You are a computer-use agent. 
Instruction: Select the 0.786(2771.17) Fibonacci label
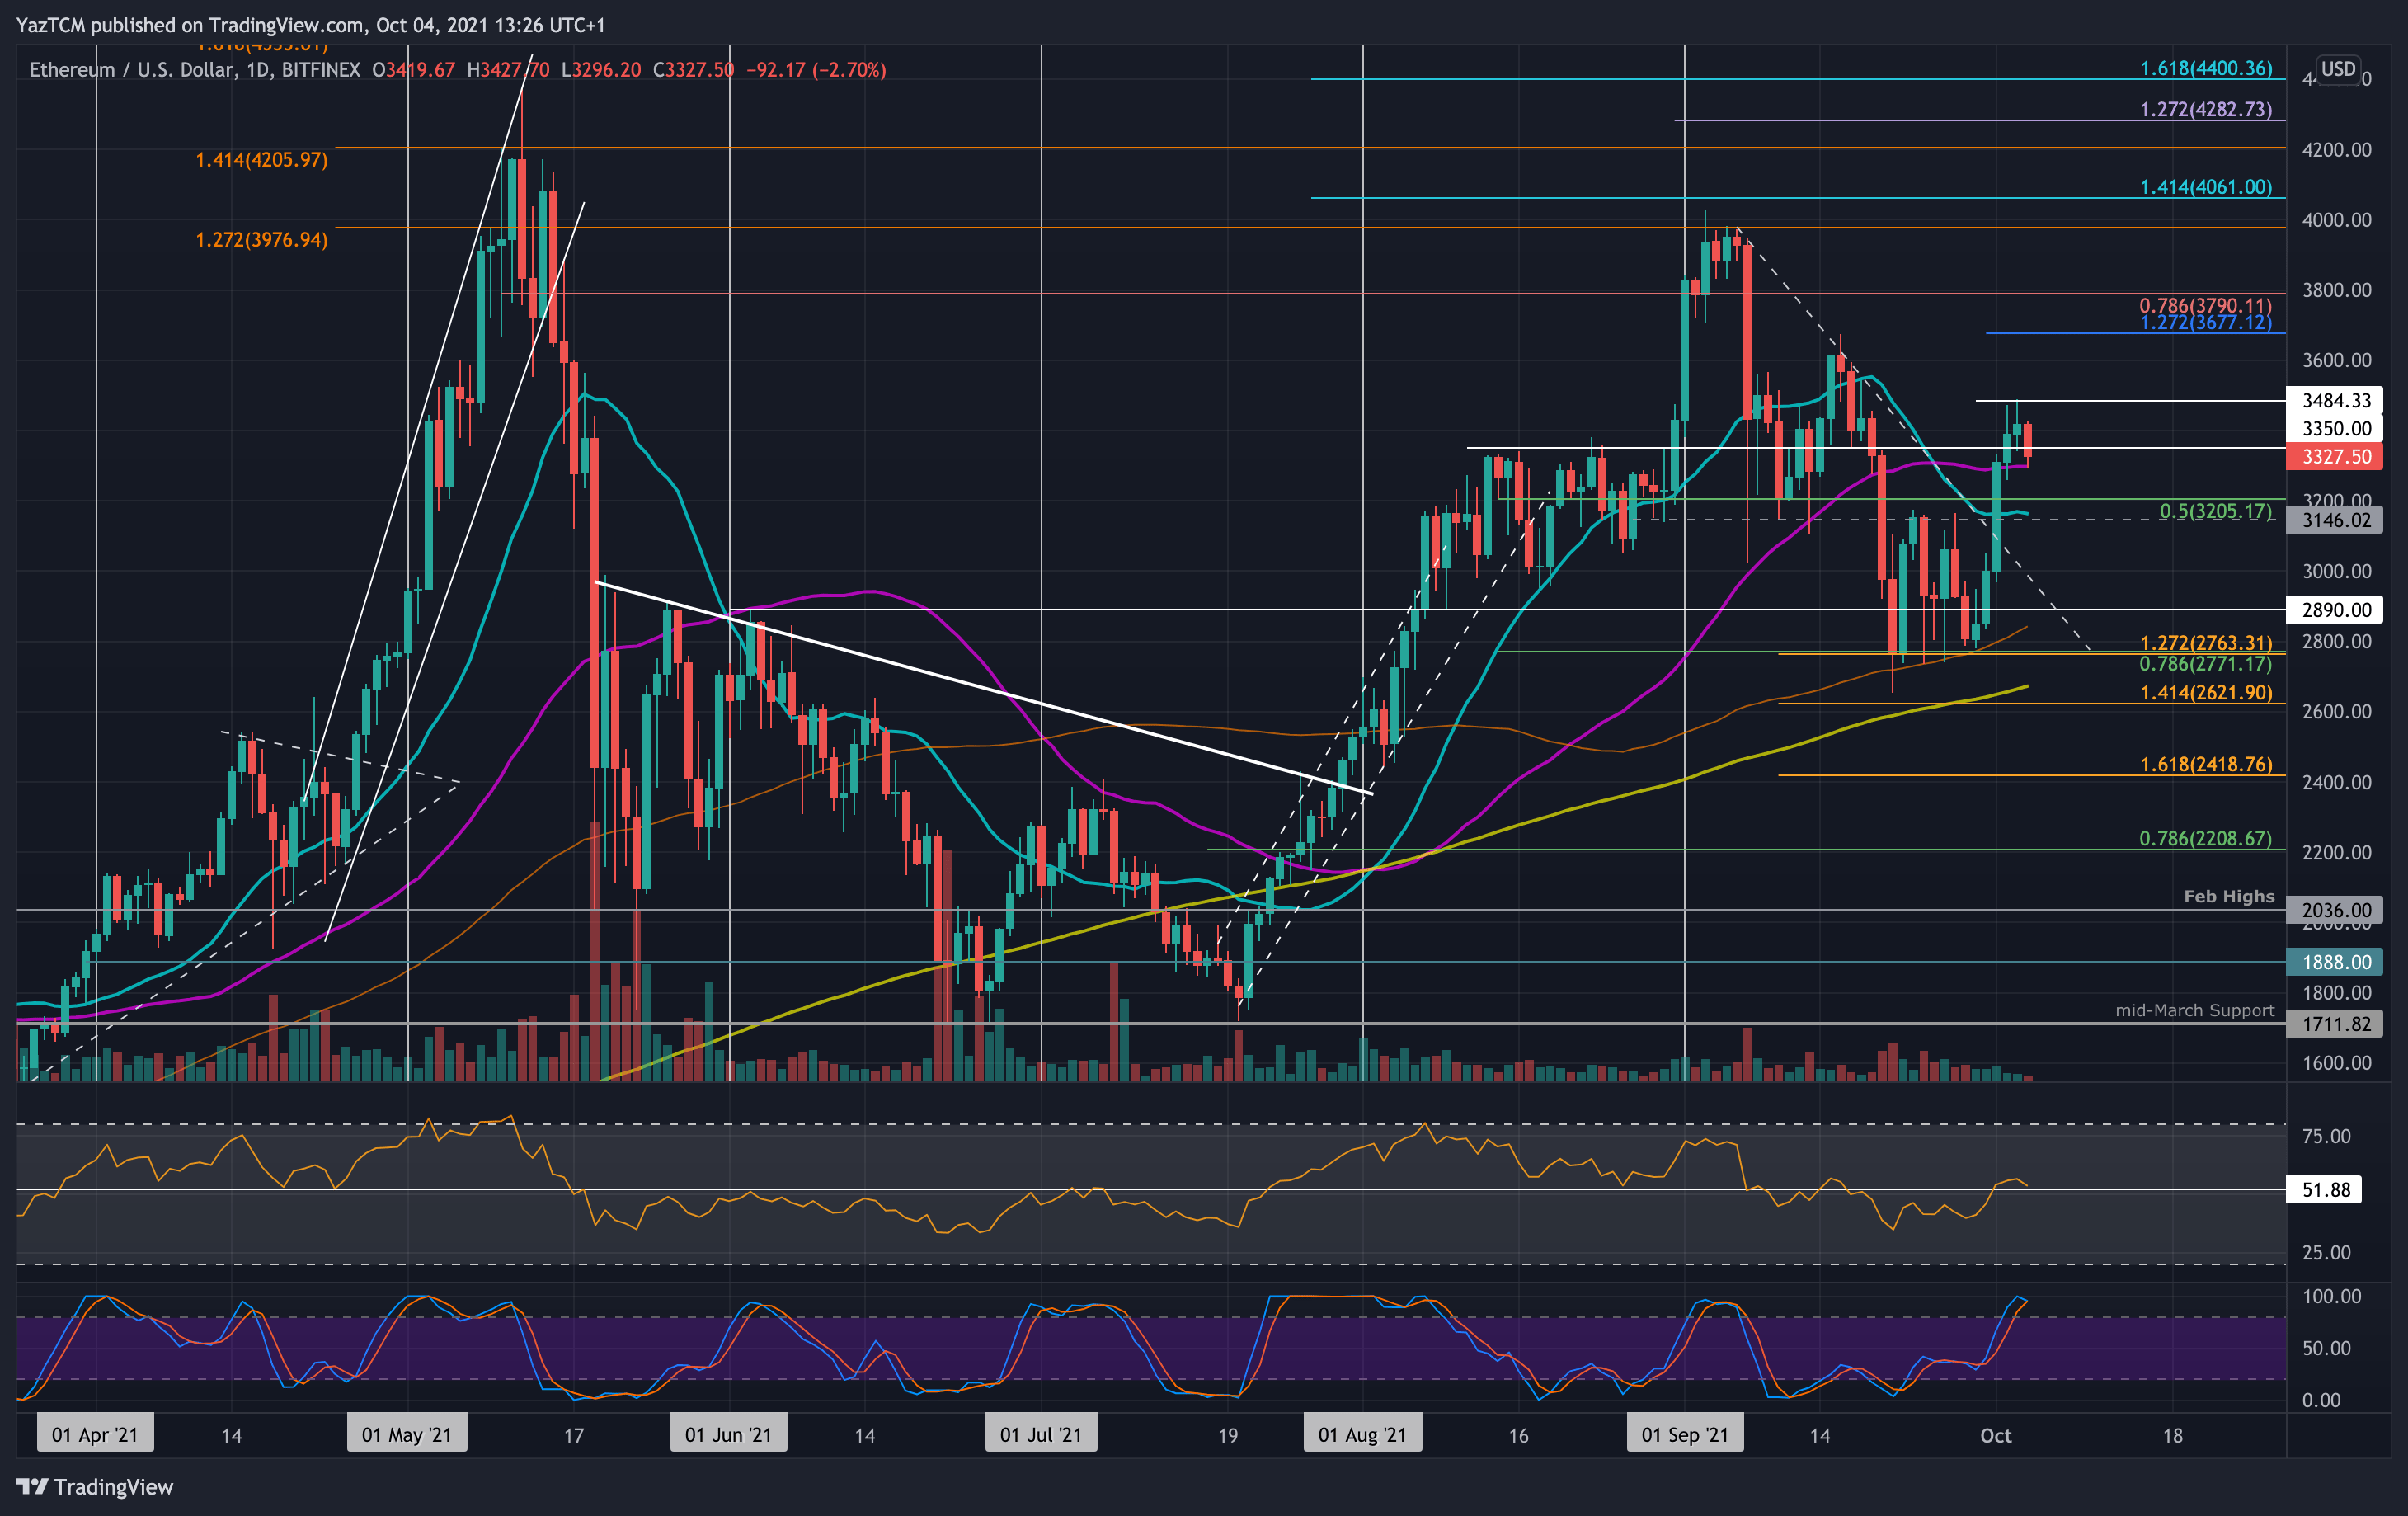click(x=2206, y=664)
